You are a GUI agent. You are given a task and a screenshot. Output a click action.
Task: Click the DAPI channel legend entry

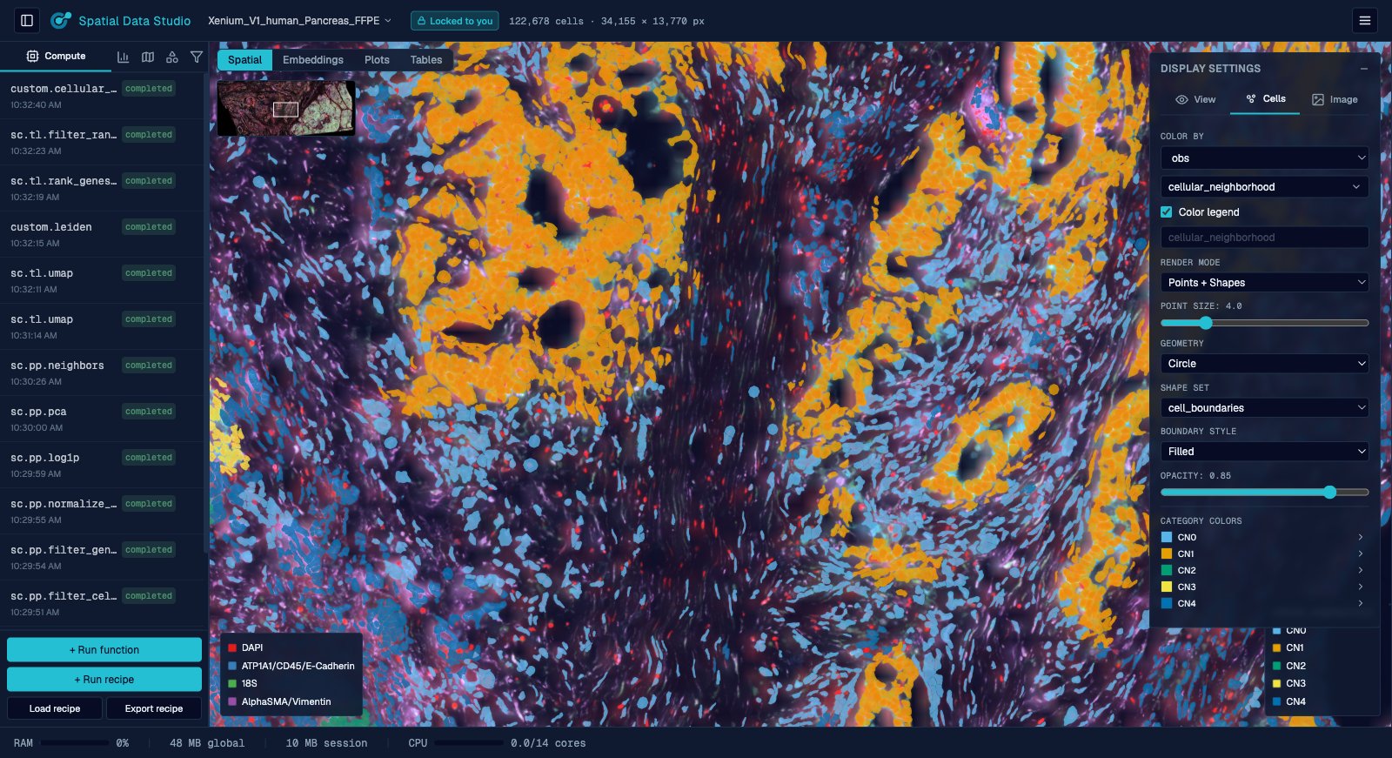click(x=245, y=647)
